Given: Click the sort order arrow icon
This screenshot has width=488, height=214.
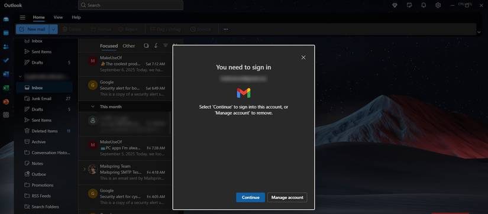Looking at the screenshot, I should coord(156,46).
